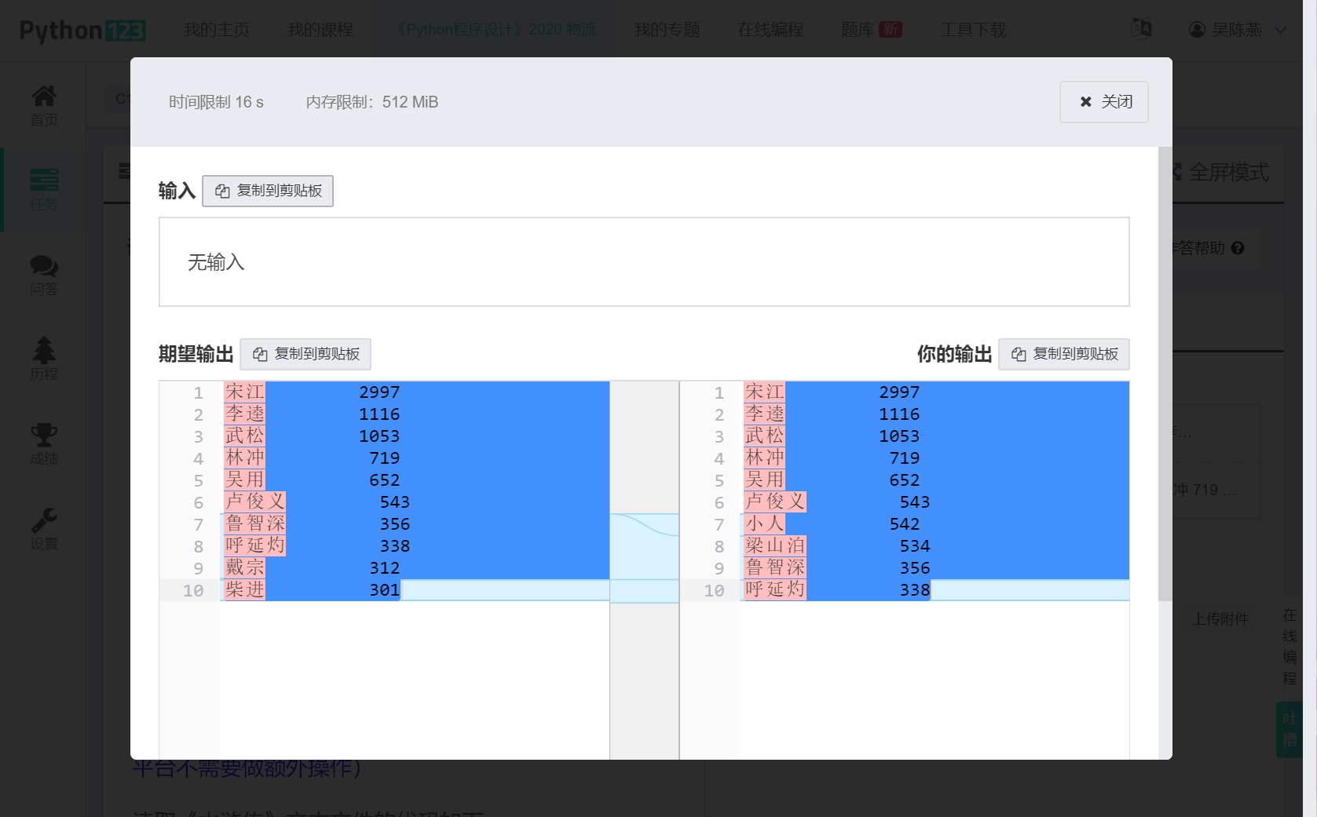Viewport: 1317px width, 817px height.
Task: Click 李逵 in the 期望输出 panel
Action: tap(244, 414)
